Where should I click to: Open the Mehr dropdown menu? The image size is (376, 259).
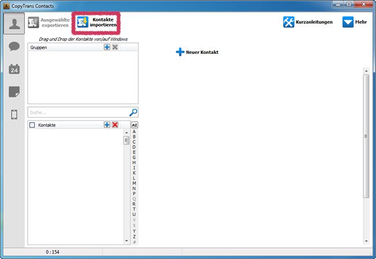point(355,22)
